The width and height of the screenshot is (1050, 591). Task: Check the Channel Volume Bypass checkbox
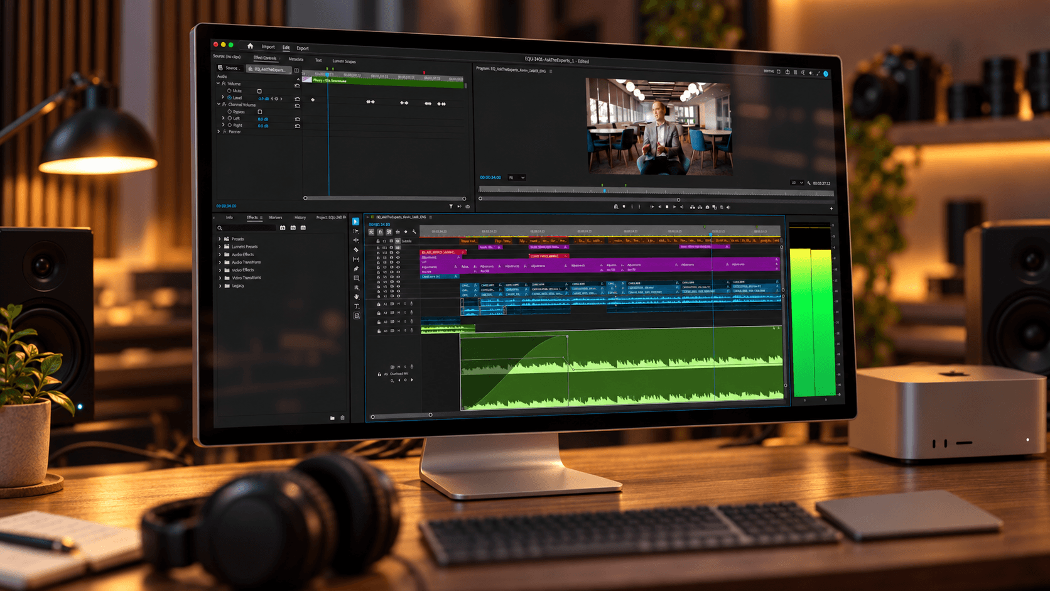260,112
